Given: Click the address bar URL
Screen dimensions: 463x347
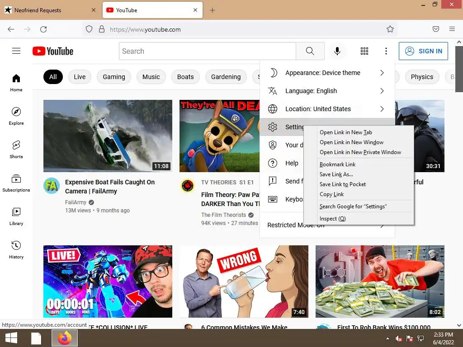Looking at the screenshot, I should click(x=145, y=29).
